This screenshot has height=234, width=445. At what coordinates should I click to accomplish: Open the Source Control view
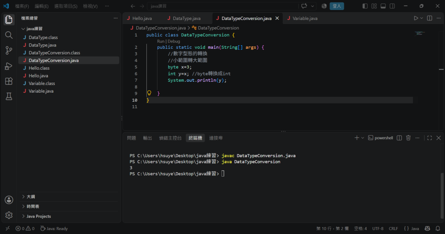coord(9,50)
